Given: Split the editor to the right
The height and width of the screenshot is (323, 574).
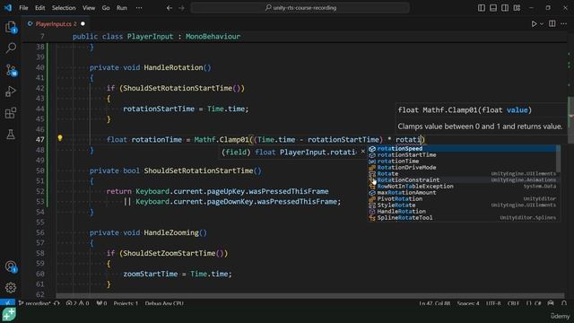Looking at the screenshot, I should (552, 24).
